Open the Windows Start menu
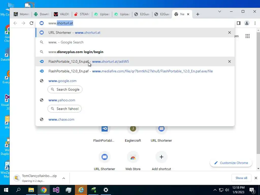The width and height of the screenshot is (260, 195). tap(6, 190)
